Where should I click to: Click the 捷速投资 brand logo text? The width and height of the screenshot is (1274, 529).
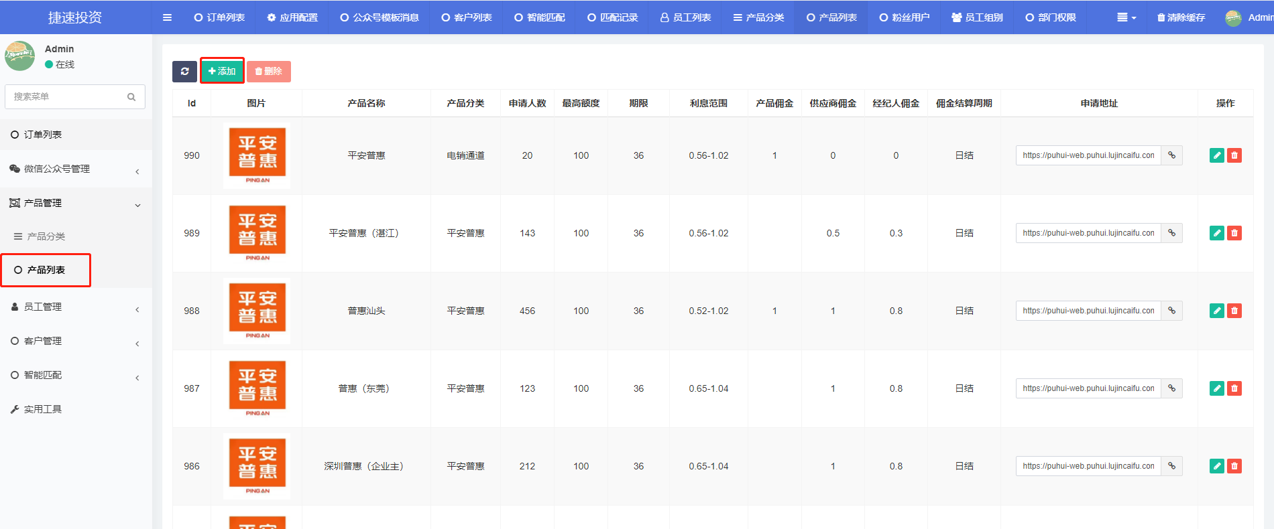click(75, 17)
